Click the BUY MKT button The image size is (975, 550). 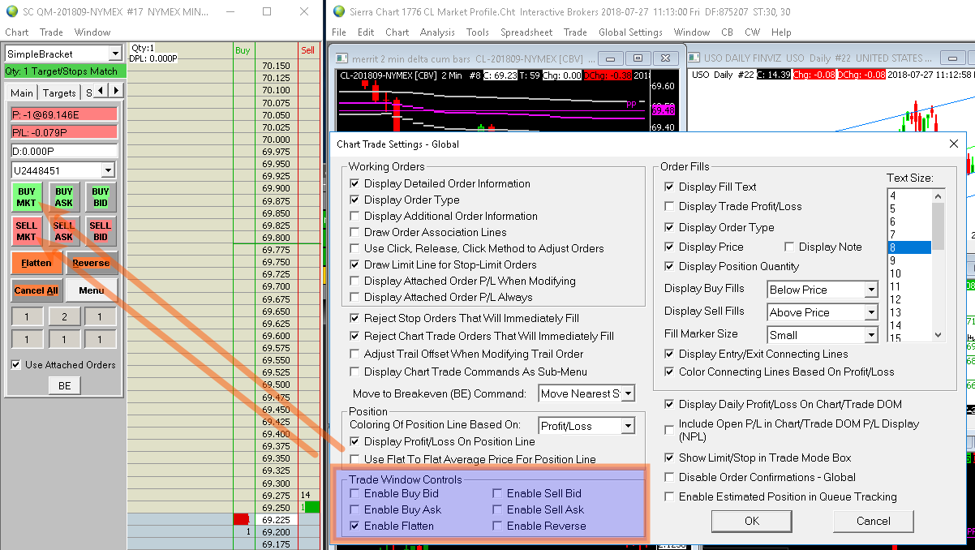point(27,198)
